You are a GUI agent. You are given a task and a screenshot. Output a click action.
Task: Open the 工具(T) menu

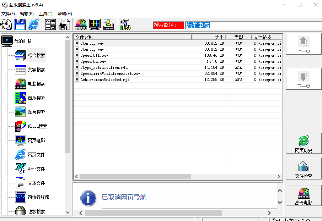point(45,14)
